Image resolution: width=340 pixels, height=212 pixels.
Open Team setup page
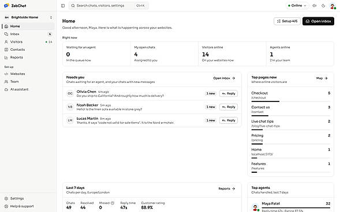click(28, 82)
